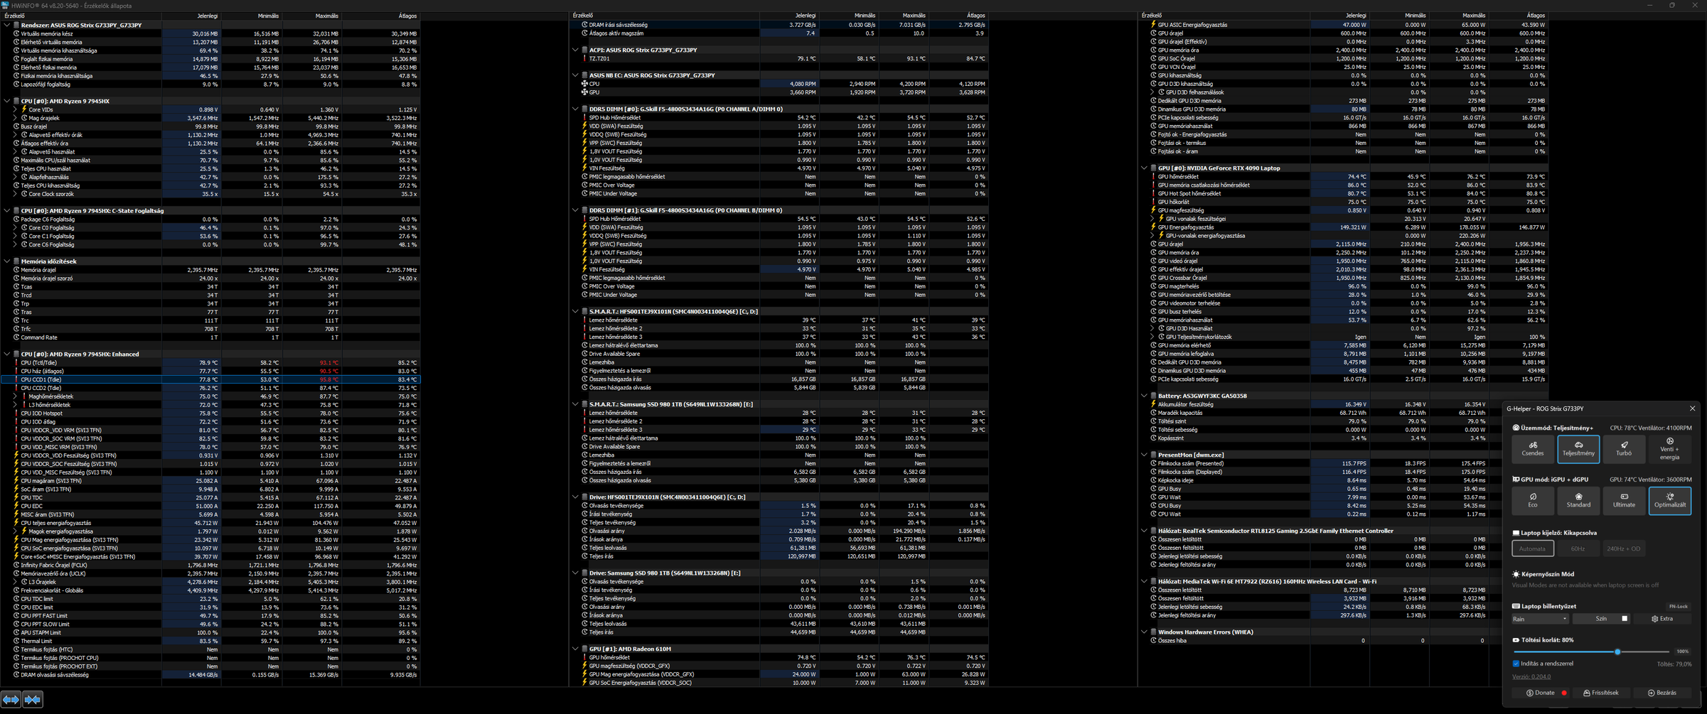The height and width of the screenshot is (714, 1707).
Task: Click the left-right arrows expand columns button
Action: click(11, 700)
